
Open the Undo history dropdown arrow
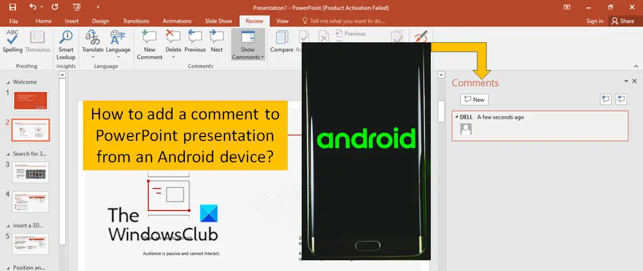tap(42, 7)
